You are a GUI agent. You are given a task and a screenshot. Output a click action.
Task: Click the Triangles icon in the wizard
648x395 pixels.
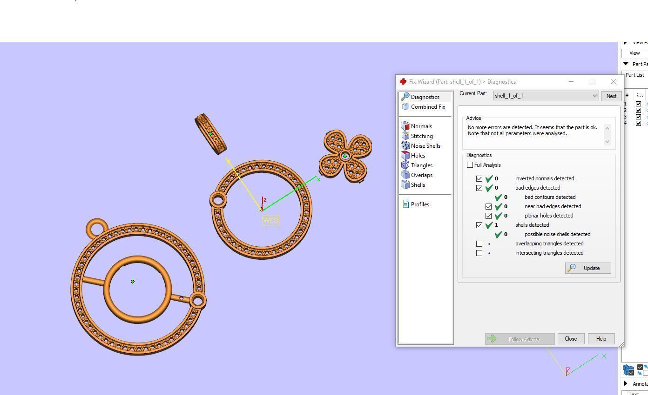[x=405, y=165]
